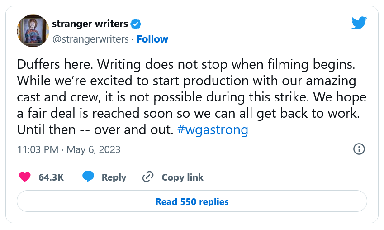Click the 'May 6, 2023' date text
Image resolution: width=384 pixels, height=230 pixels.
pos(94,149)
